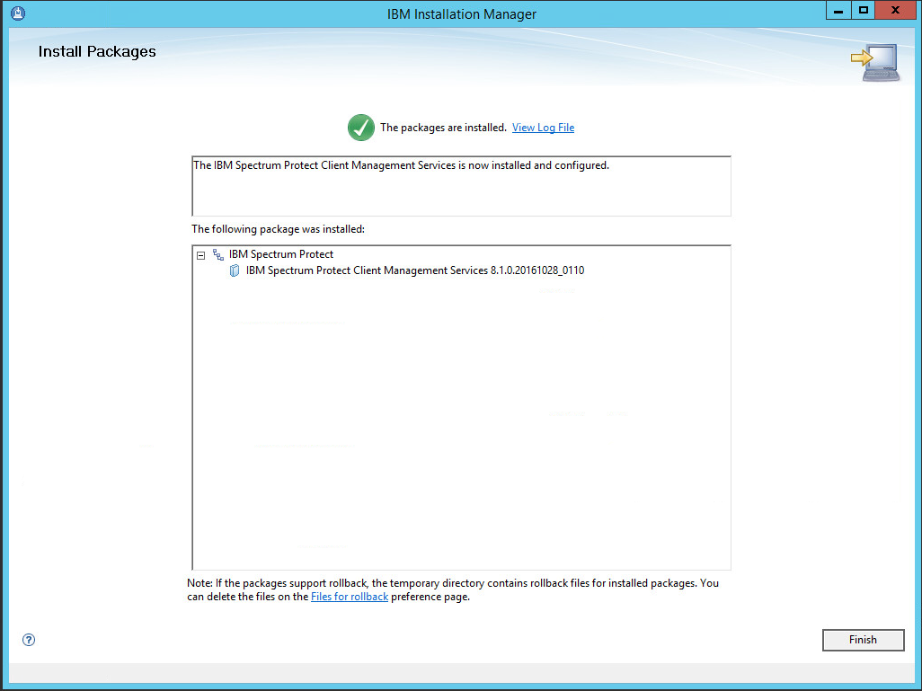Click 'The packages are installed.' status text

(x=443, y=128)
